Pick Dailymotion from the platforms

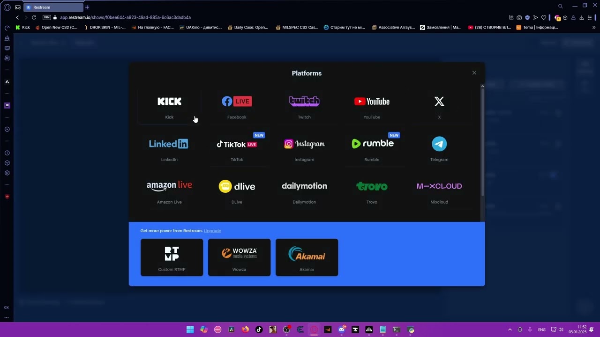(x=304, y=192)
